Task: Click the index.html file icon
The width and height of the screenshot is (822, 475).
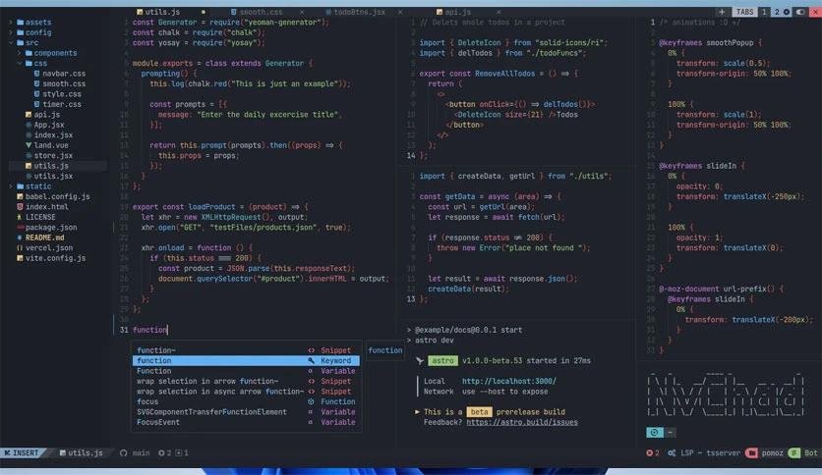Action: point(19,207)
